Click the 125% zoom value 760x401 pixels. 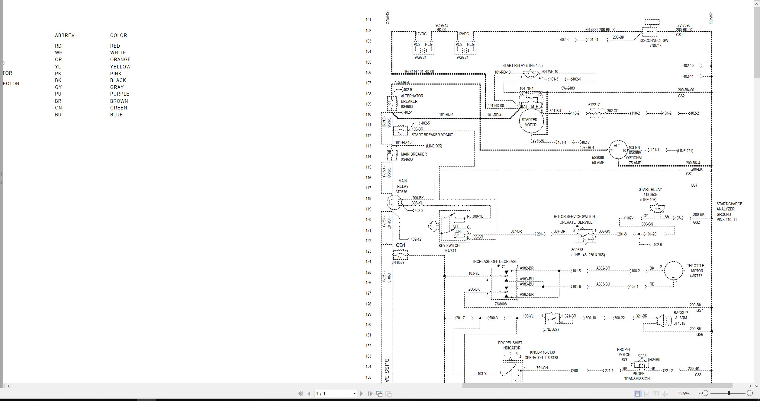pyautogui.click(x=684, y=394)
